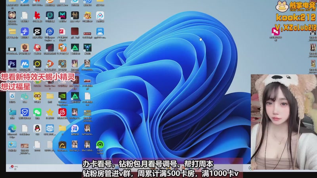317x178 pixels.
Task: Open the CapCut (Jianying) video editor icon
Action: coord(37,32)
